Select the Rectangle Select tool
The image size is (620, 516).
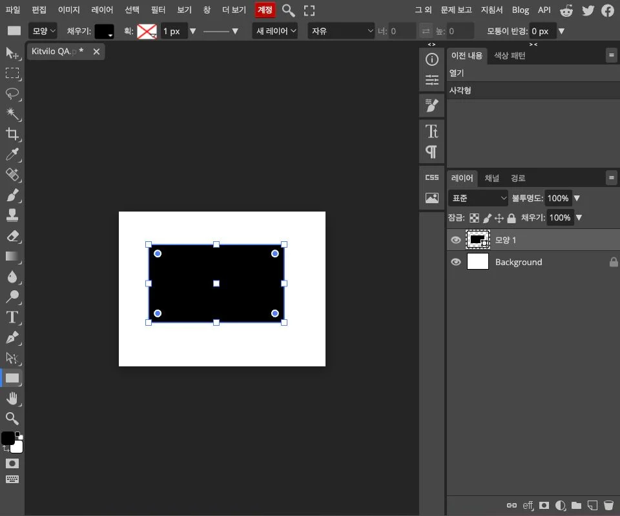(x=12, y=73)
